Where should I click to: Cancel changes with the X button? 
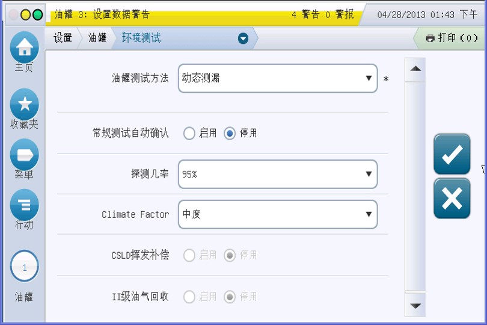tap(452, 198)
